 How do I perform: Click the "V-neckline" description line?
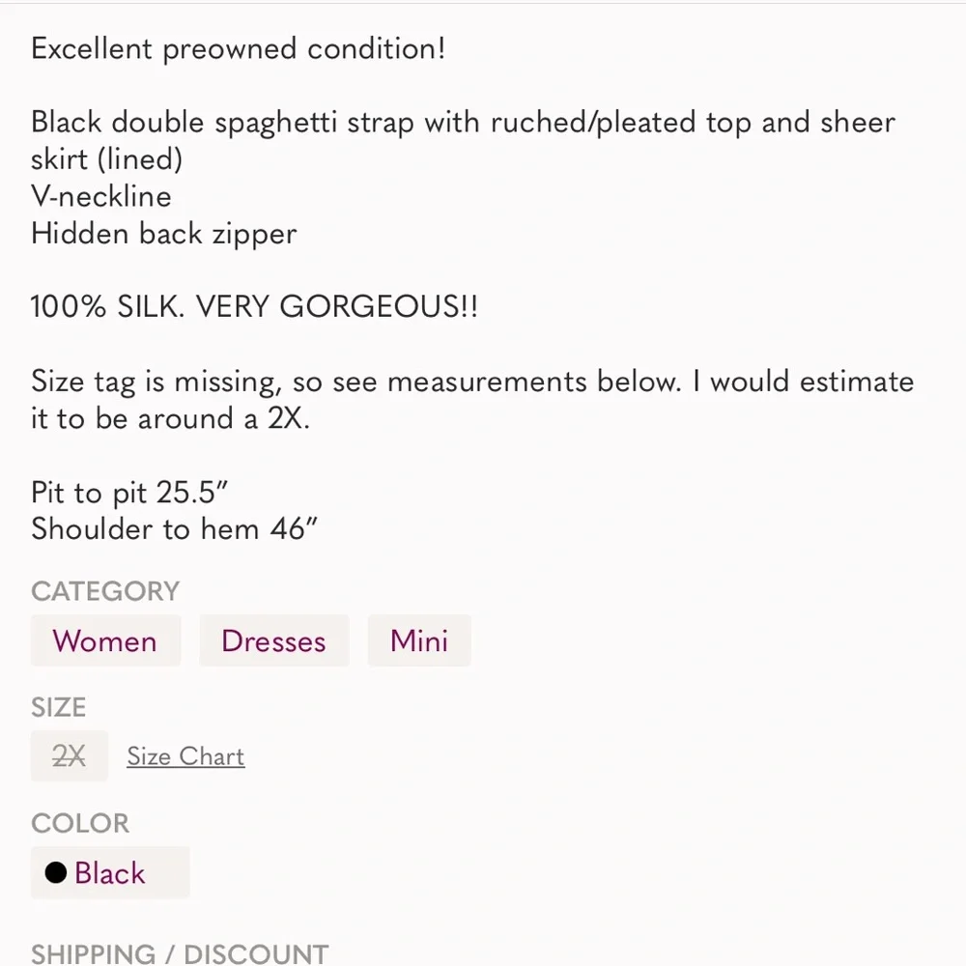pos(101,196)
